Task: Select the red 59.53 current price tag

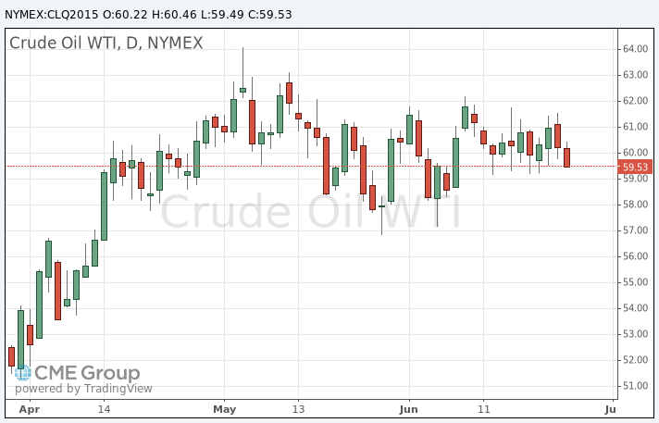Action: tap(635, 167)
